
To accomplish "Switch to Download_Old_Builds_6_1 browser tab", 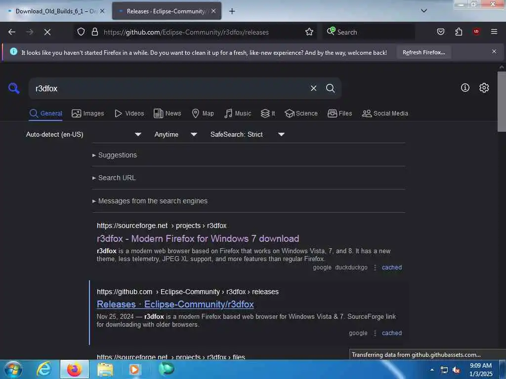I will 56,11.
